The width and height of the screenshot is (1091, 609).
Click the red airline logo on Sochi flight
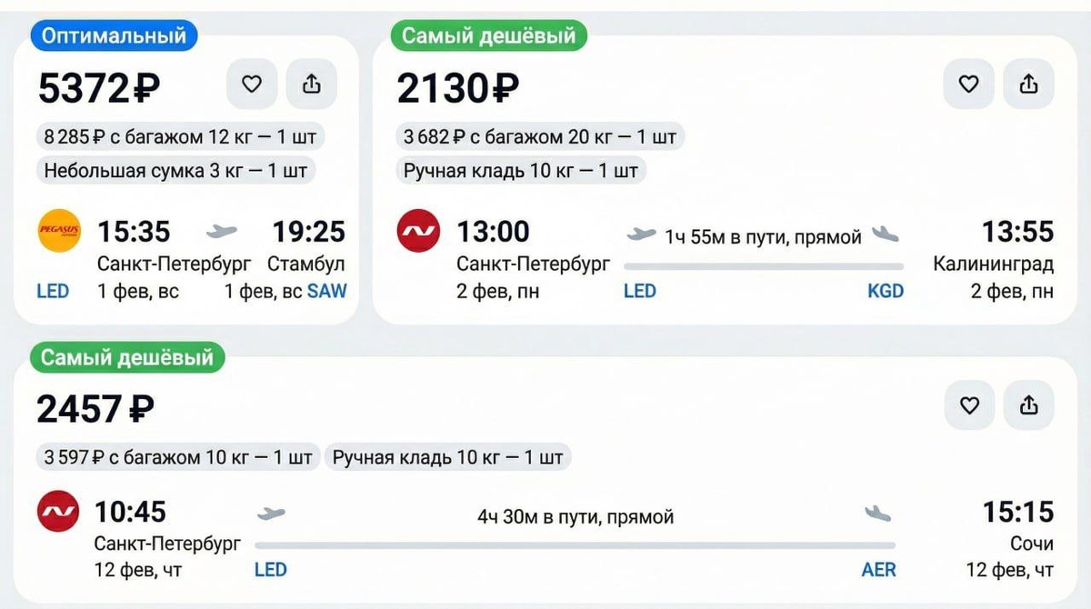click(59, 511)
